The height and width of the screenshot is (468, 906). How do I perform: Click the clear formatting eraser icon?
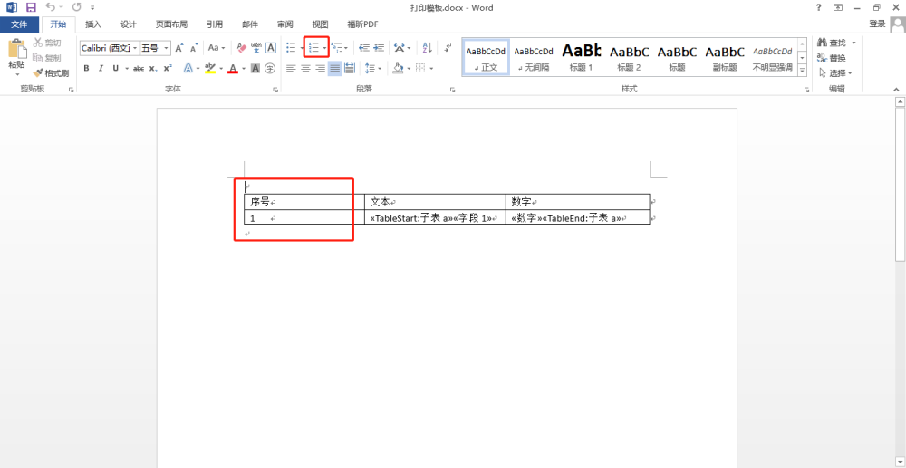241,48
